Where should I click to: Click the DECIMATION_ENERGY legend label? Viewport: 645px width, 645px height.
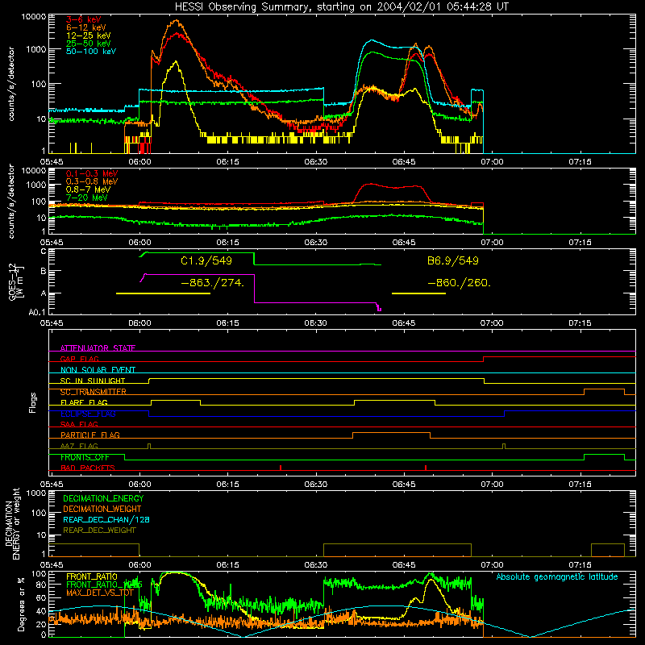point(103,498)
